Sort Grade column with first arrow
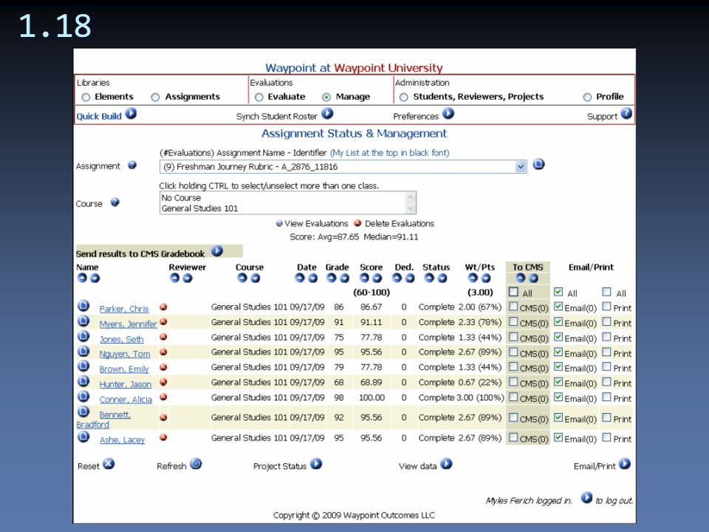Screen dimensions: 709x532 coord(332,279)
